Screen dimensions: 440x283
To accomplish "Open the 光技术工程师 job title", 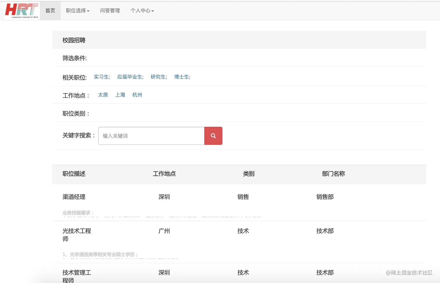I will click(x=77, y=235).
